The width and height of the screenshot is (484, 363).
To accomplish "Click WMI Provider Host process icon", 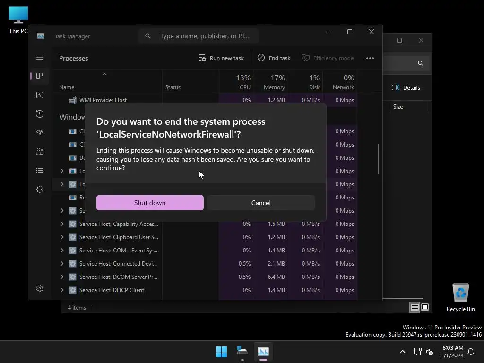I will pyautogui.click(x=72, y=100).
